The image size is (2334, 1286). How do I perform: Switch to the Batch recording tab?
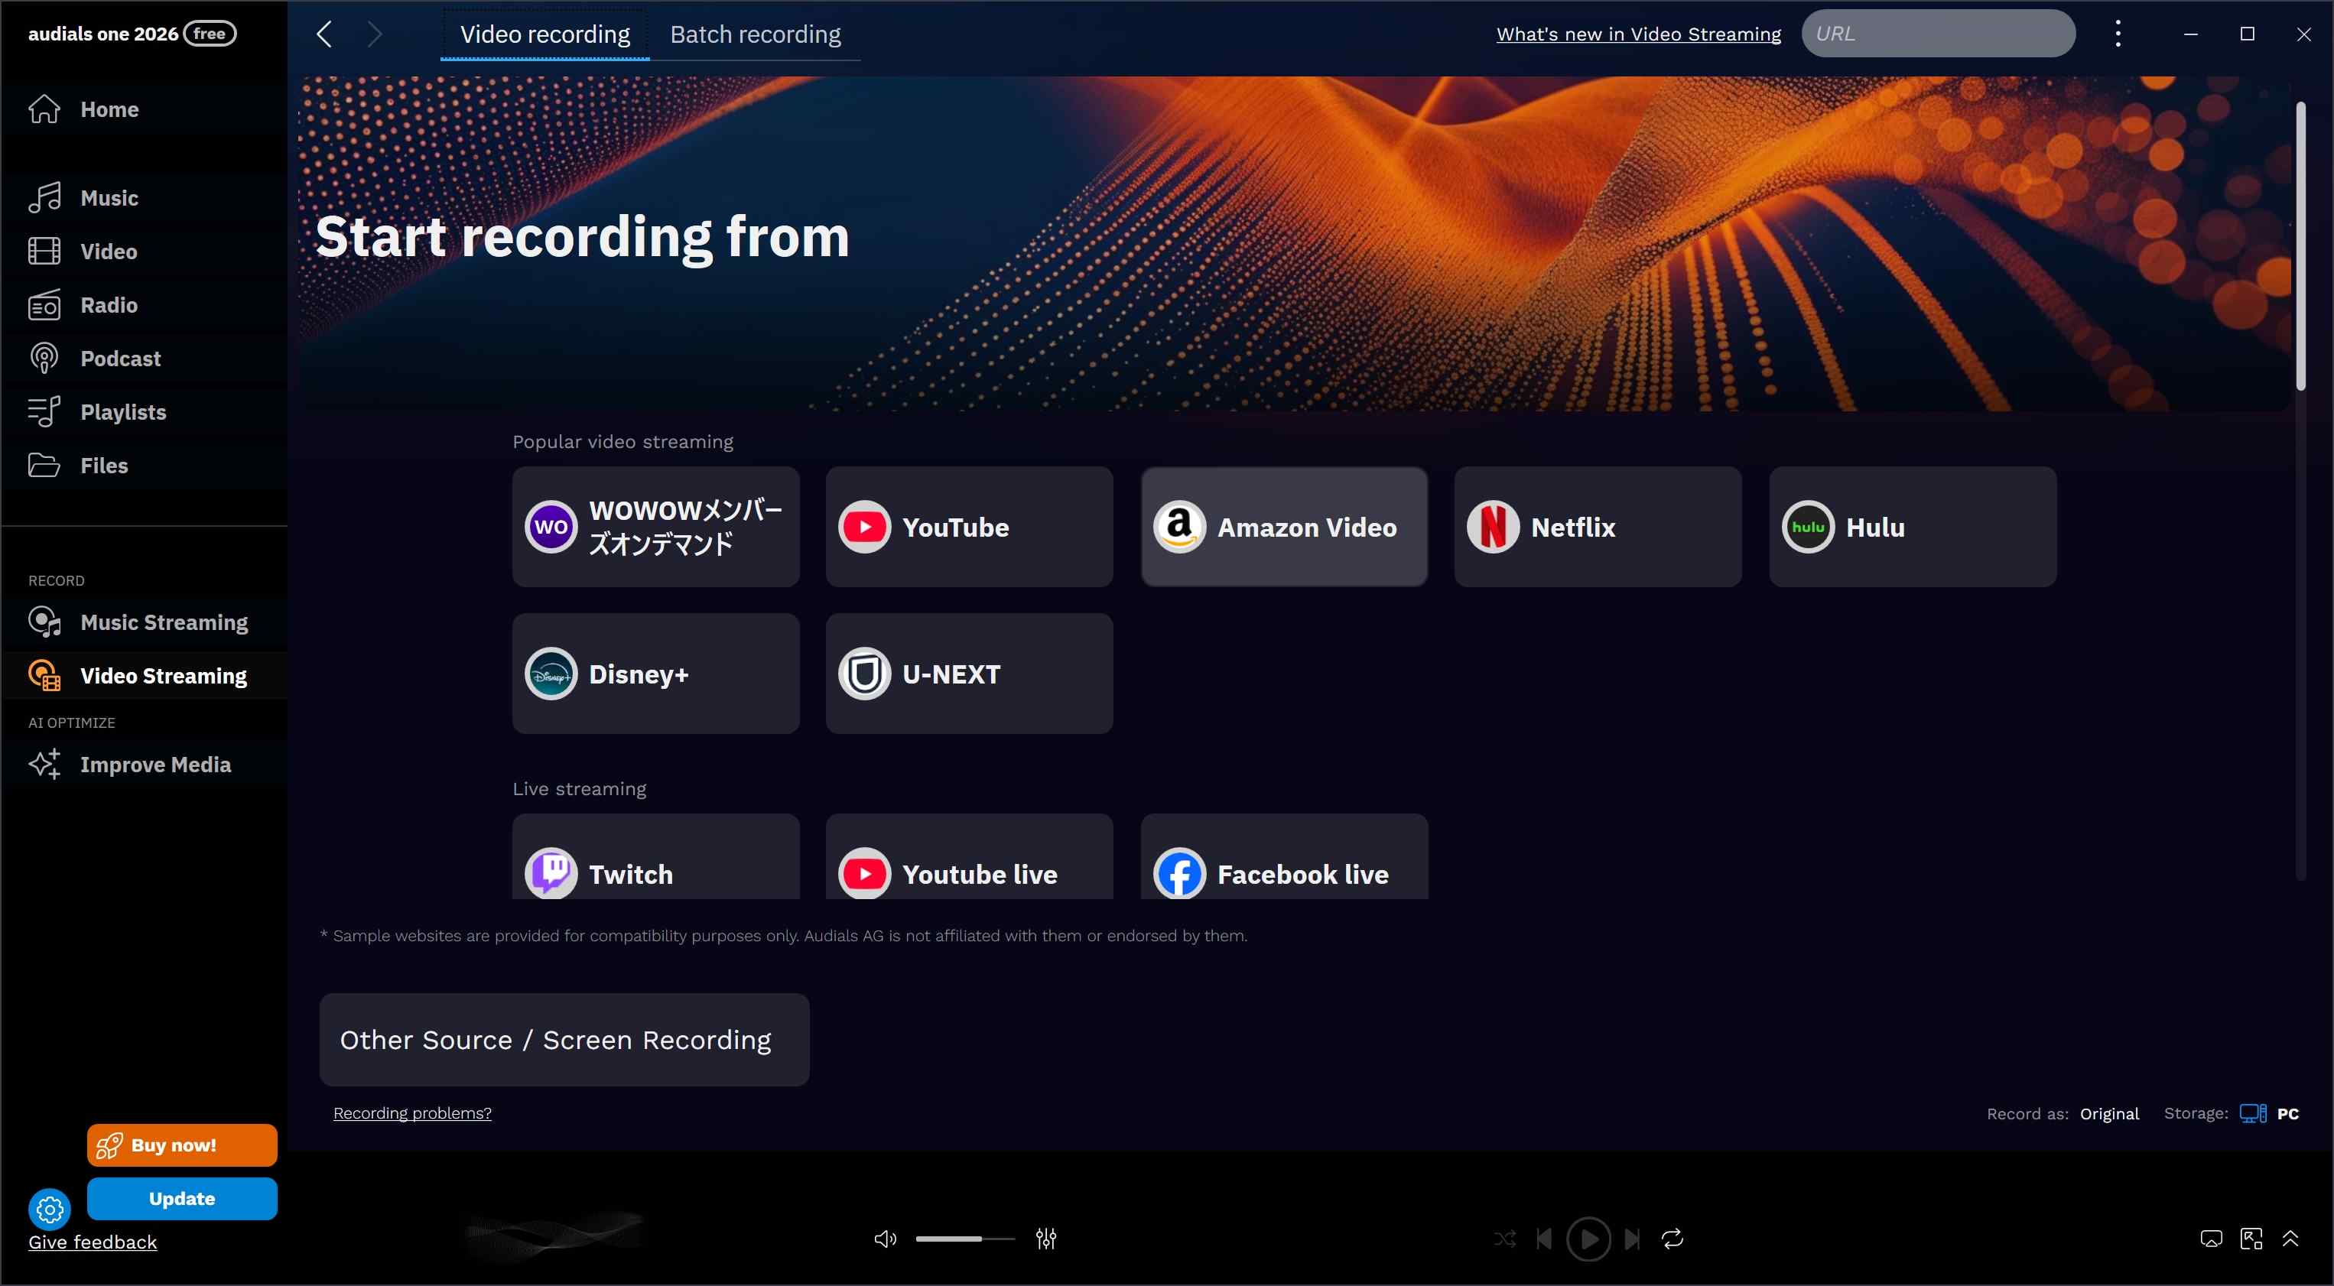tap(755, 34)
